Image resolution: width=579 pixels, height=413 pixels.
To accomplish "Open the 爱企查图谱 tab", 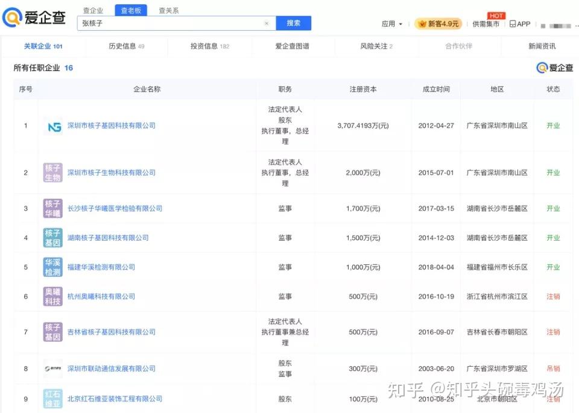I will pos(292,46).
